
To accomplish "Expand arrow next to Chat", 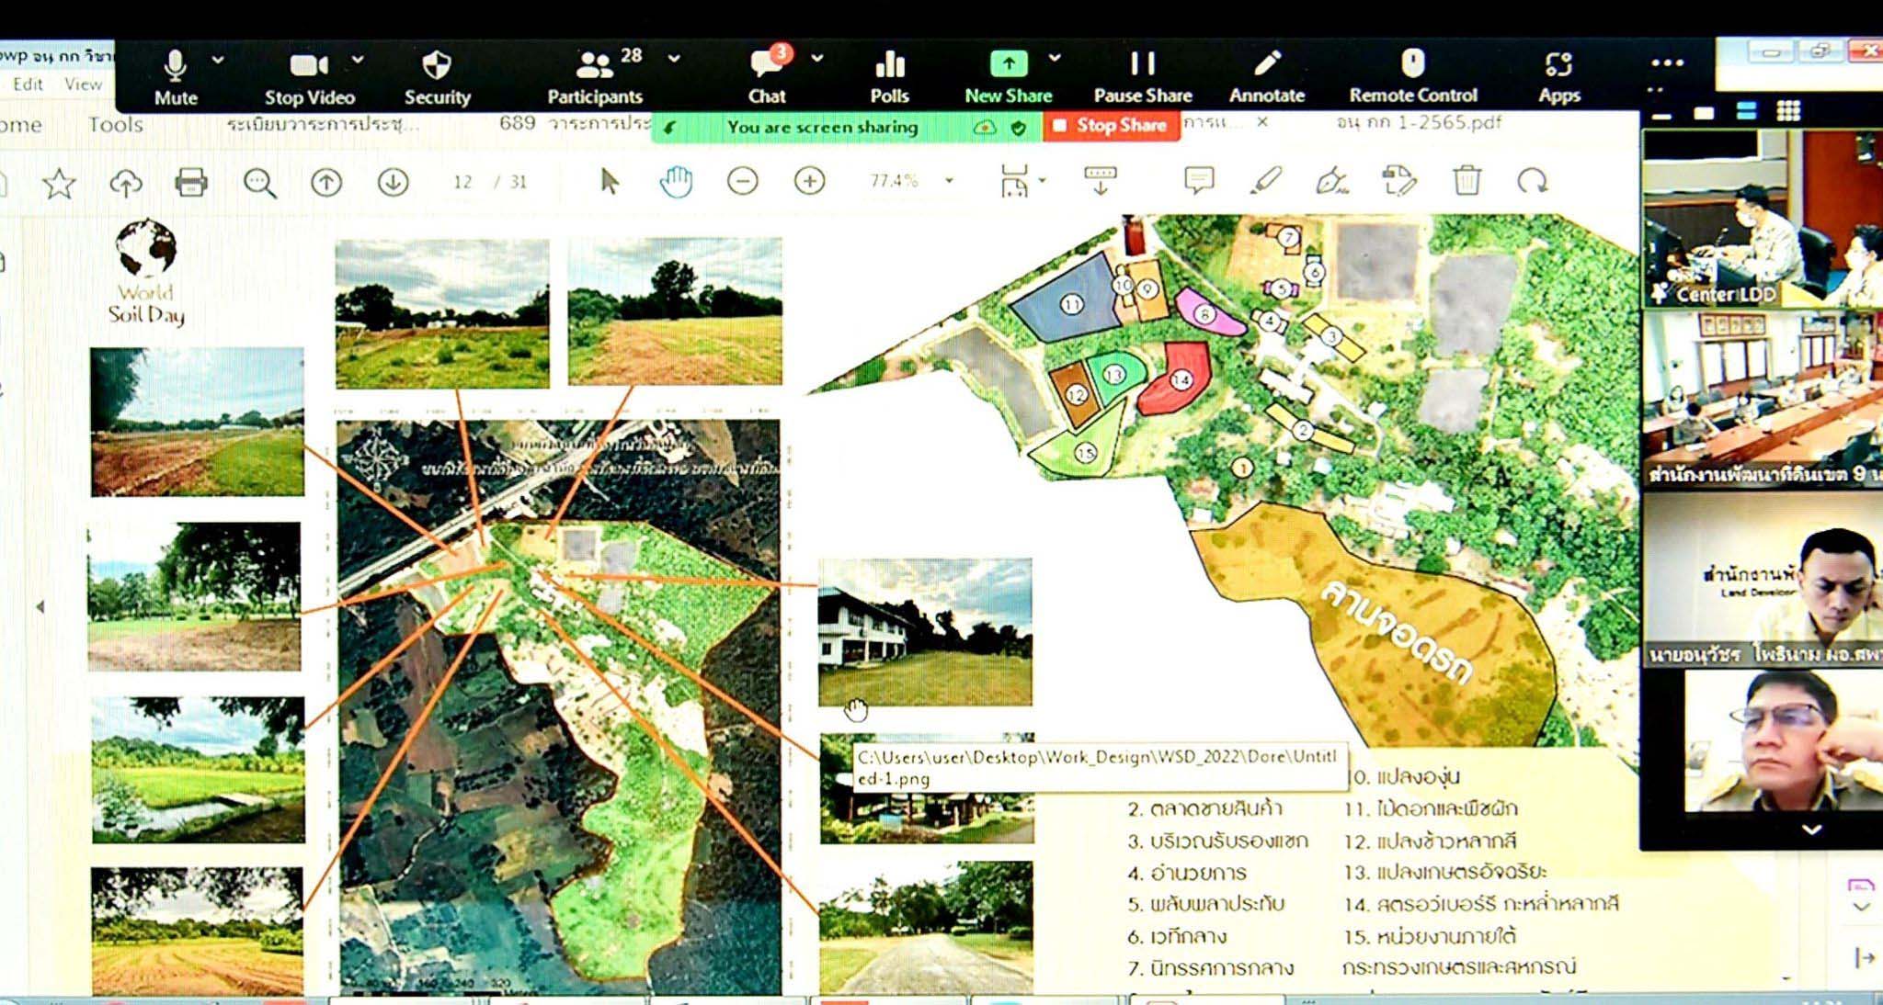I will (x=816, y=58).
